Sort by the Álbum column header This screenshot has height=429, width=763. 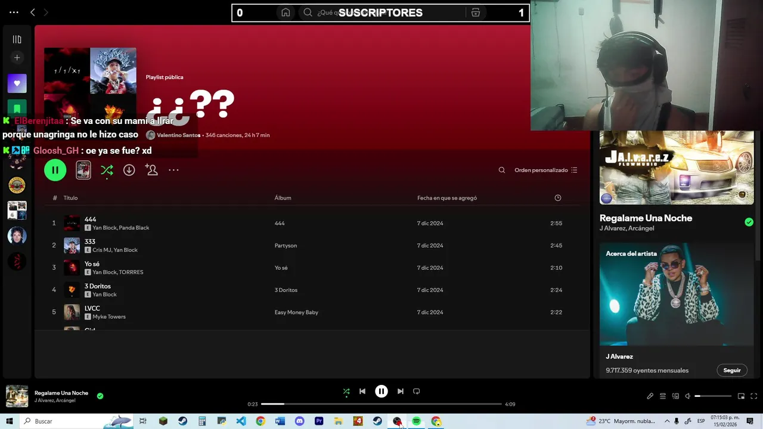click(283, 198)
